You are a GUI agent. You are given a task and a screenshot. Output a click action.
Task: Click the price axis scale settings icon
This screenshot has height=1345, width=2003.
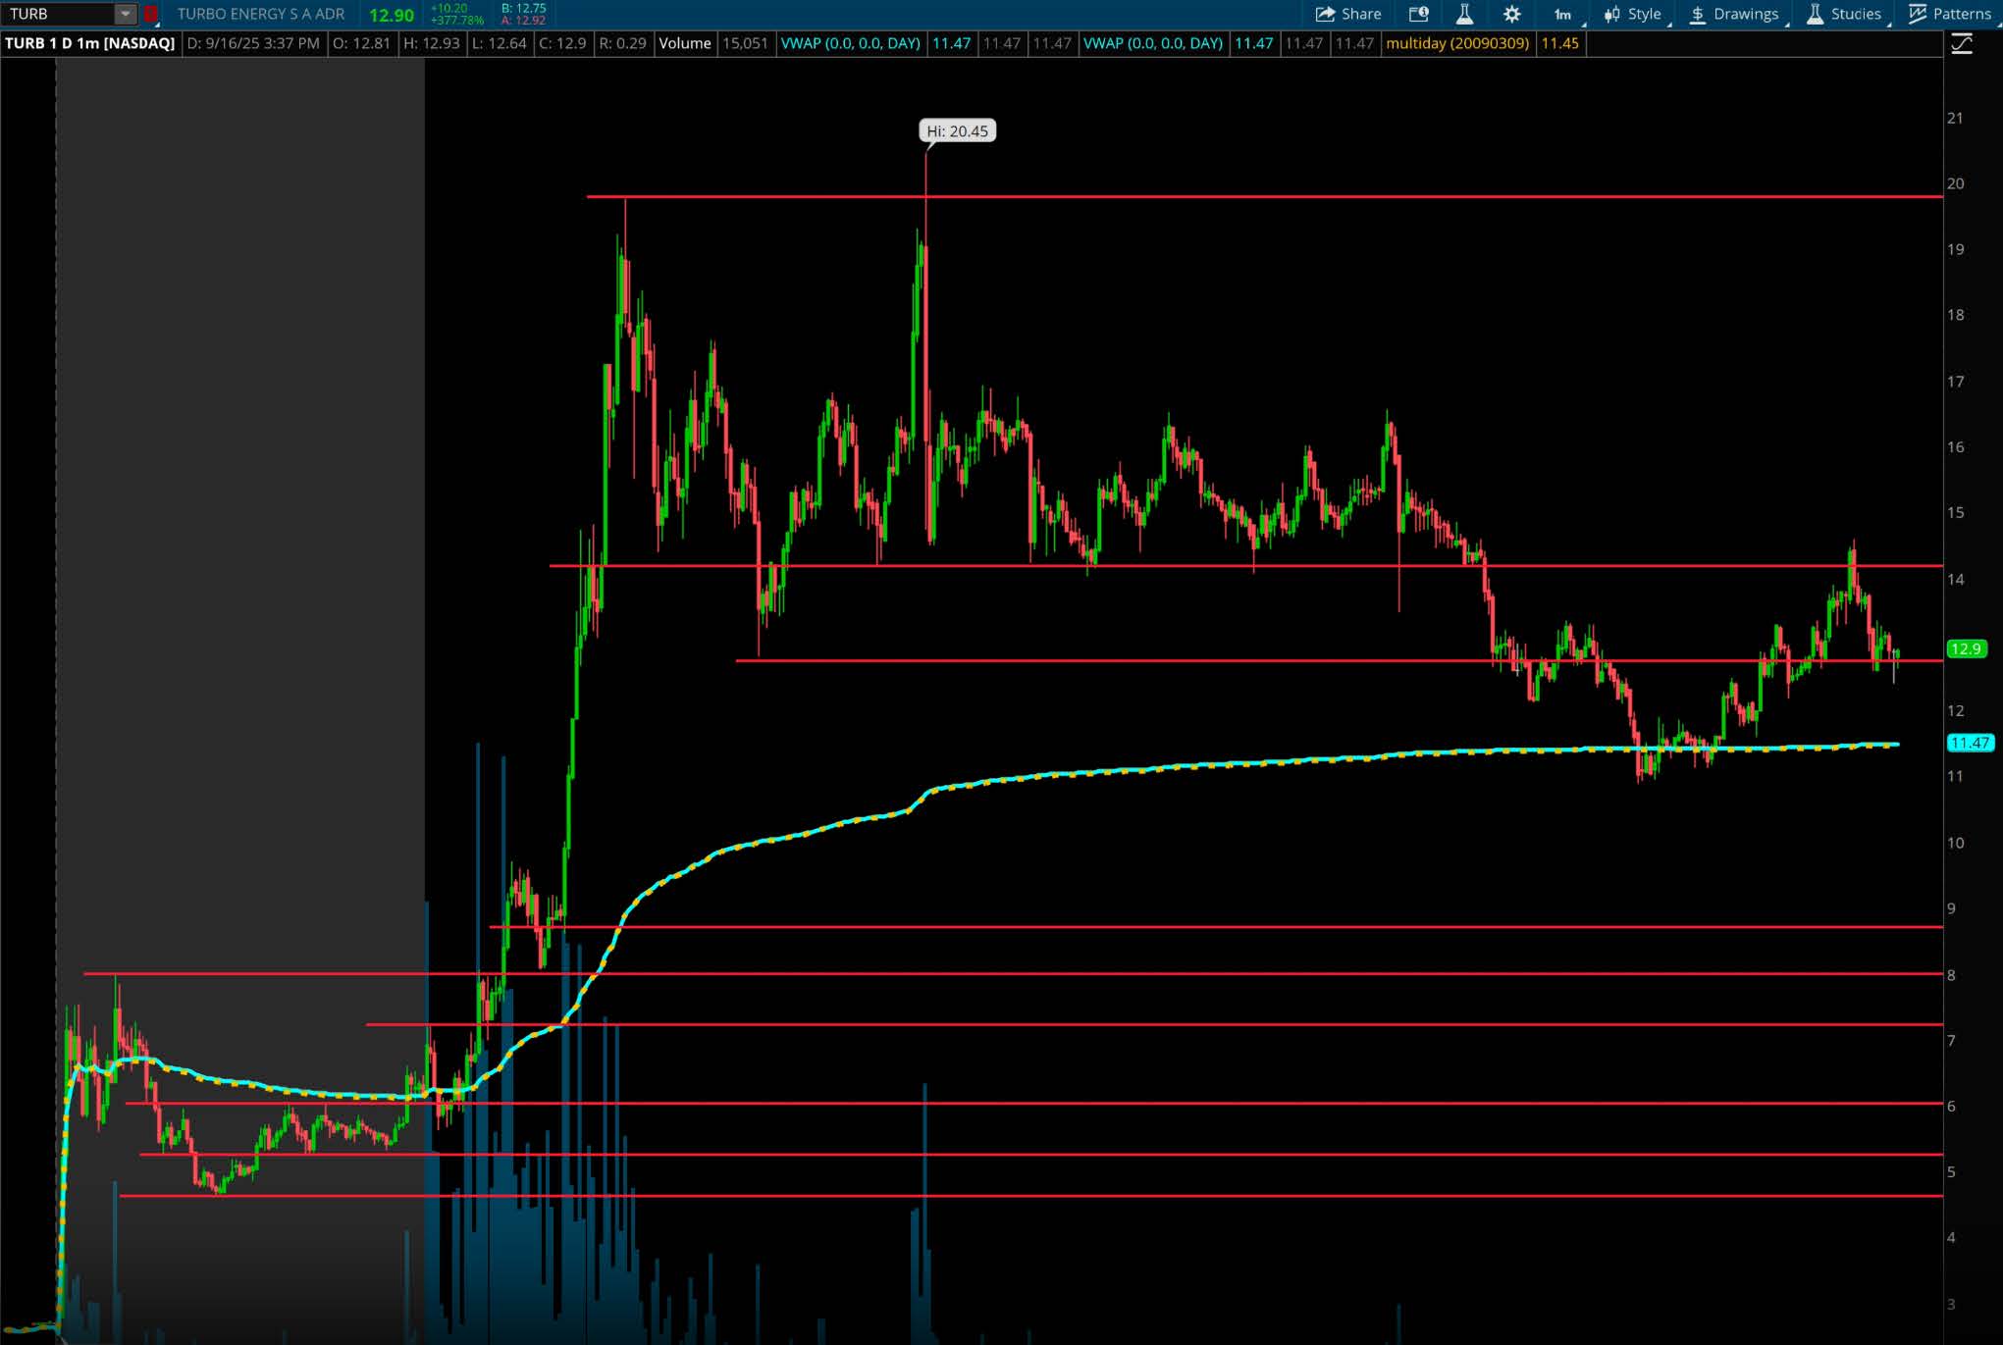(1961, 44)
